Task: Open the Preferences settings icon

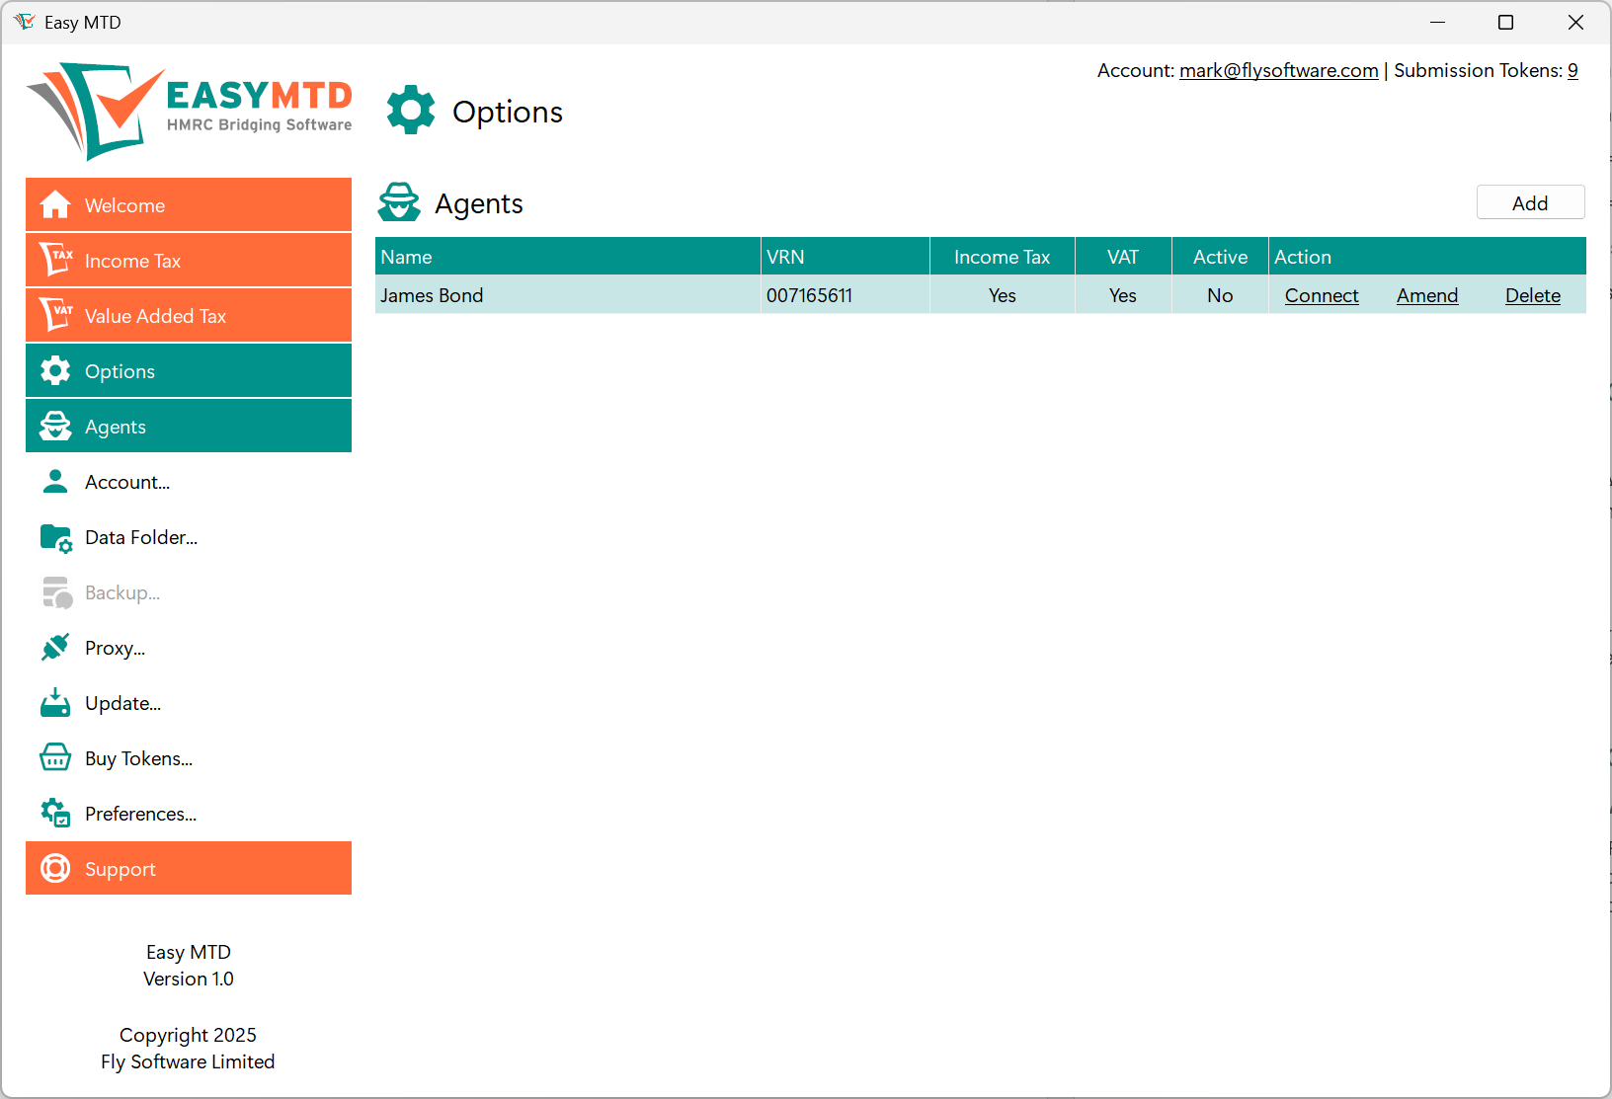Action: tap(55, 813)
